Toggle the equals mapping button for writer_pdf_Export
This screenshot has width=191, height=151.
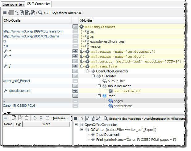pos(75,81)
